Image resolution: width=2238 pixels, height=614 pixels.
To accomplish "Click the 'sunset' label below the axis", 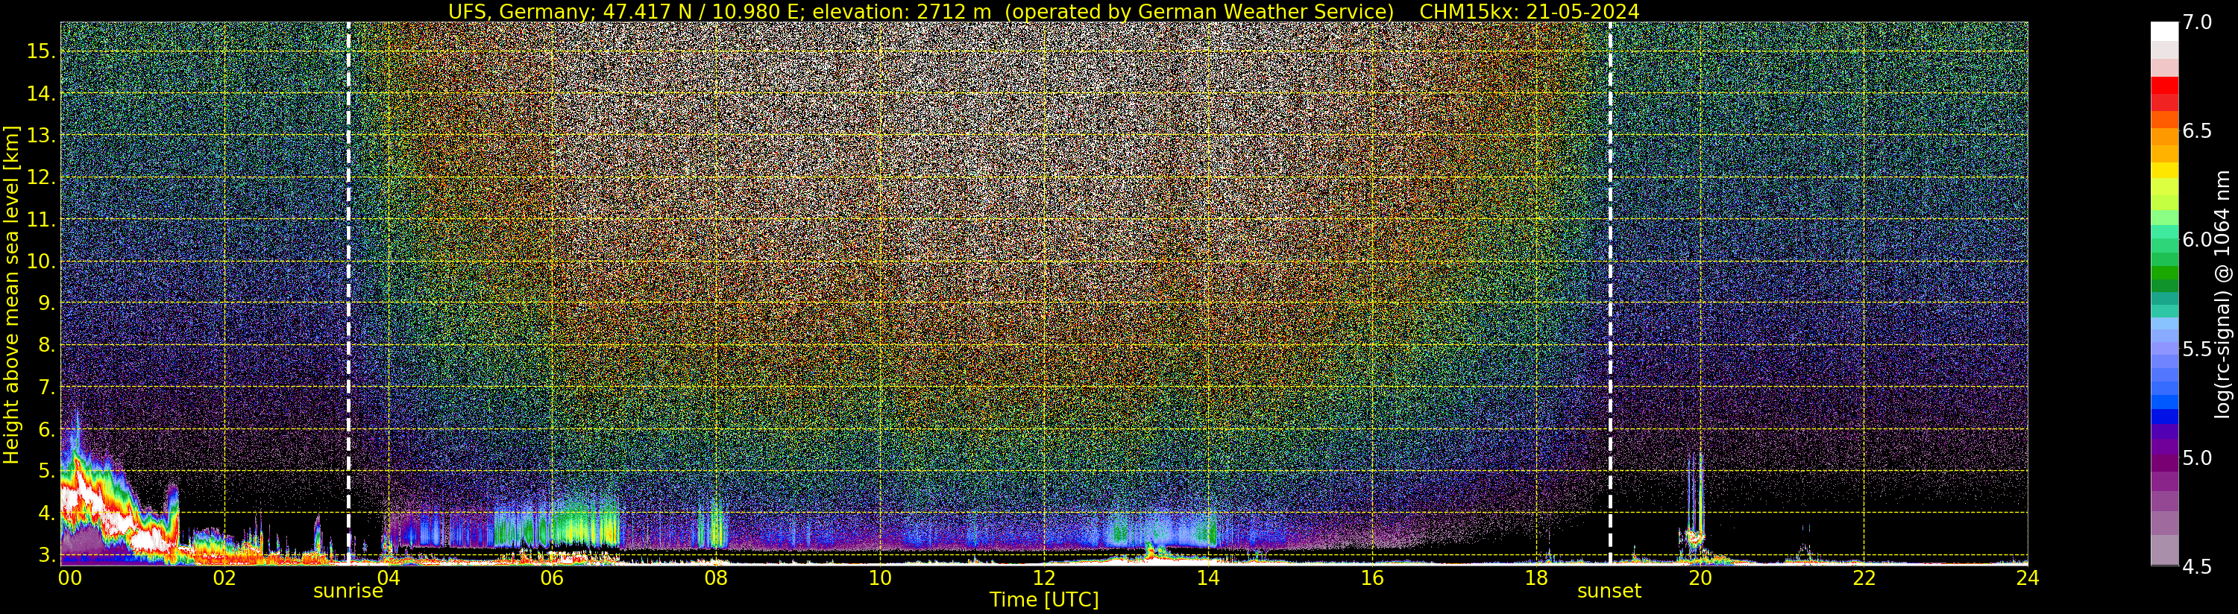I will (1609, 592).
